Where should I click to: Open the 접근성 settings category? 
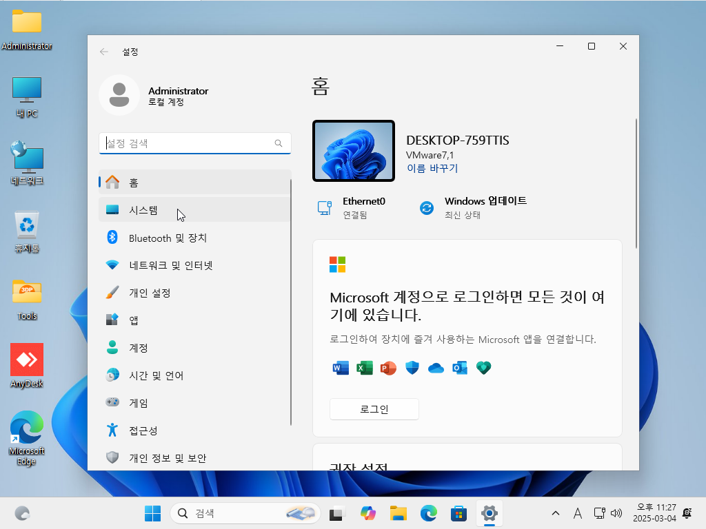coord(194,430)
